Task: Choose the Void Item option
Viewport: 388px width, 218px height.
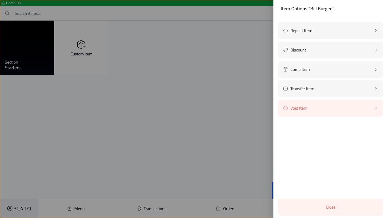Action: tap(331, 108)
